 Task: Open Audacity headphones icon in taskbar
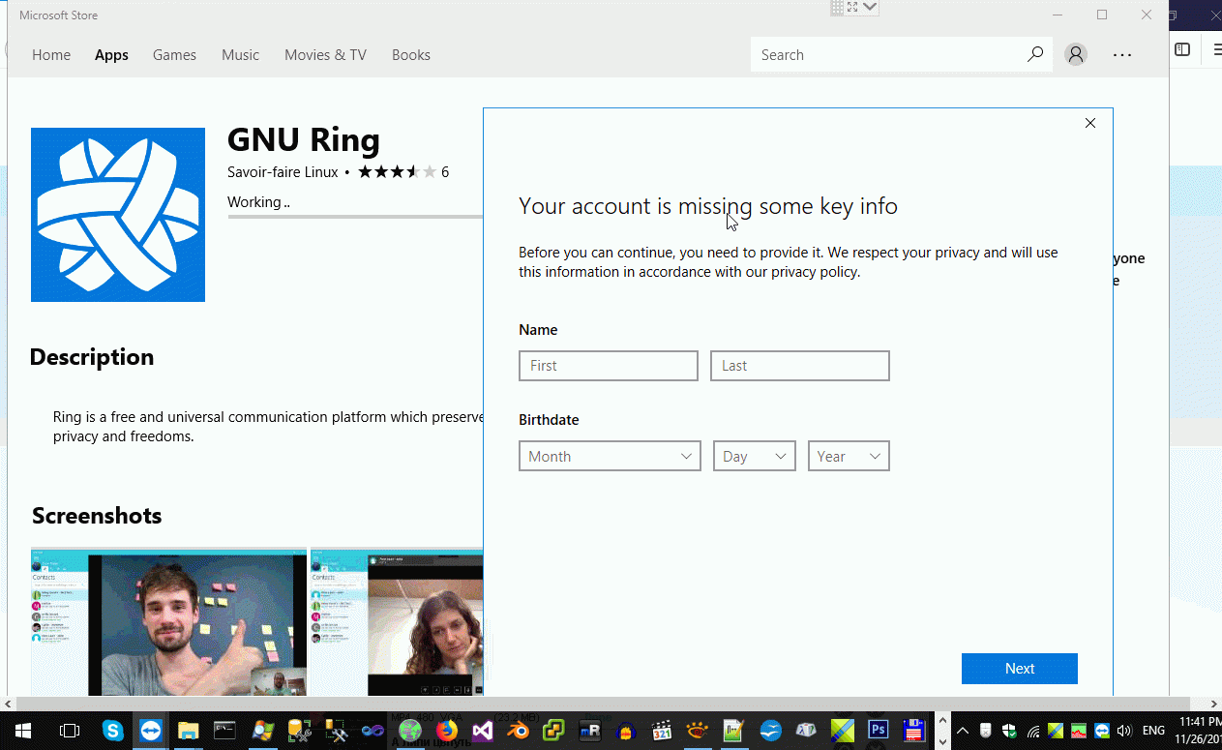click(x=626, y=731)
